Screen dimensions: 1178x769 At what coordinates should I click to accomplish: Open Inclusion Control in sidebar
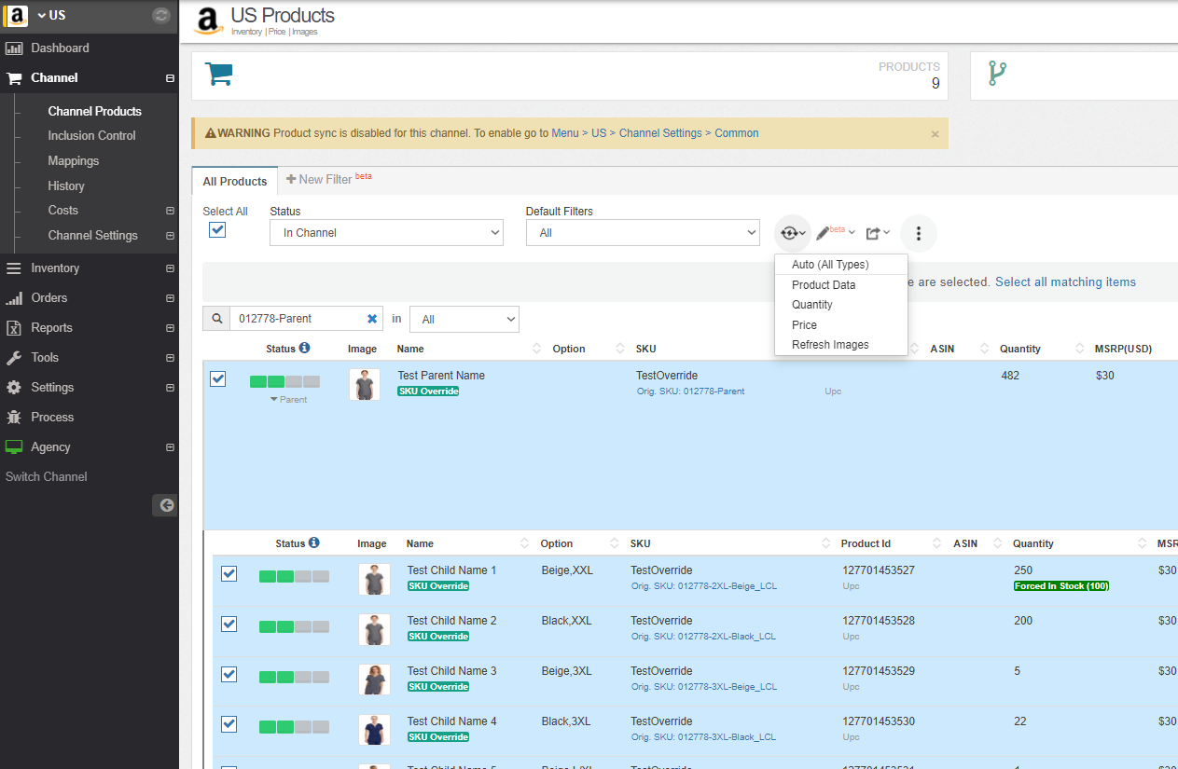pos(91,136)
